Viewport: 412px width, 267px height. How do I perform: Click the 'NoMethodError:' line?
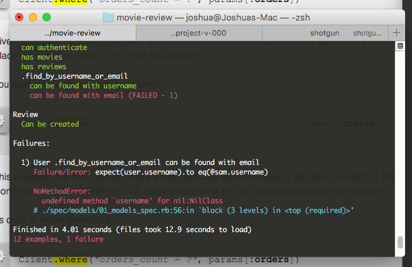point(62,191)
